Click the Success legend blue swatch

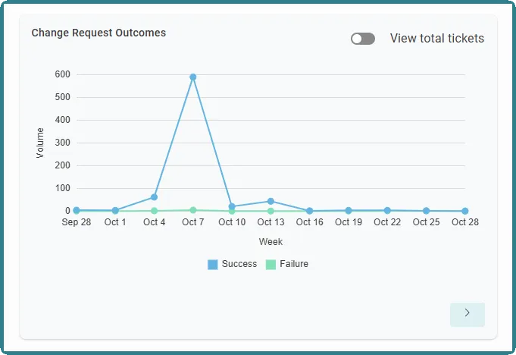coord(213,265)
